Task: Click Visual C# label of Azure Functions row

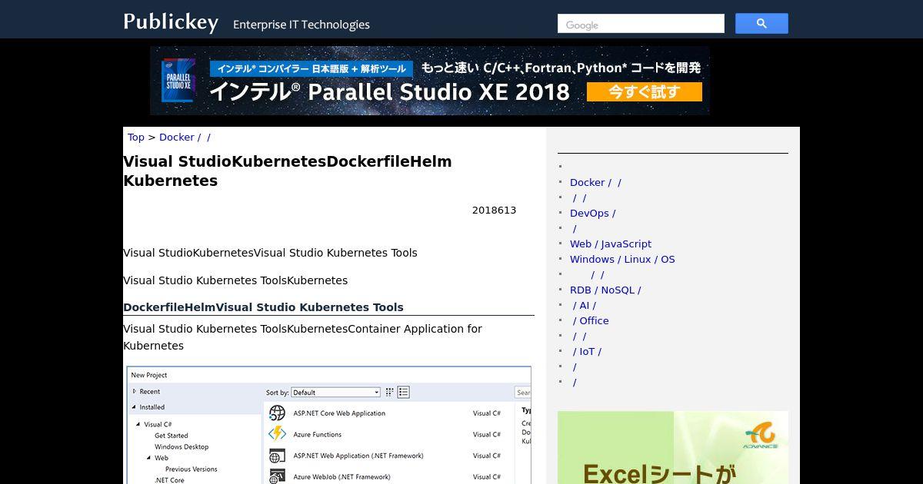Action: (486, 434)
